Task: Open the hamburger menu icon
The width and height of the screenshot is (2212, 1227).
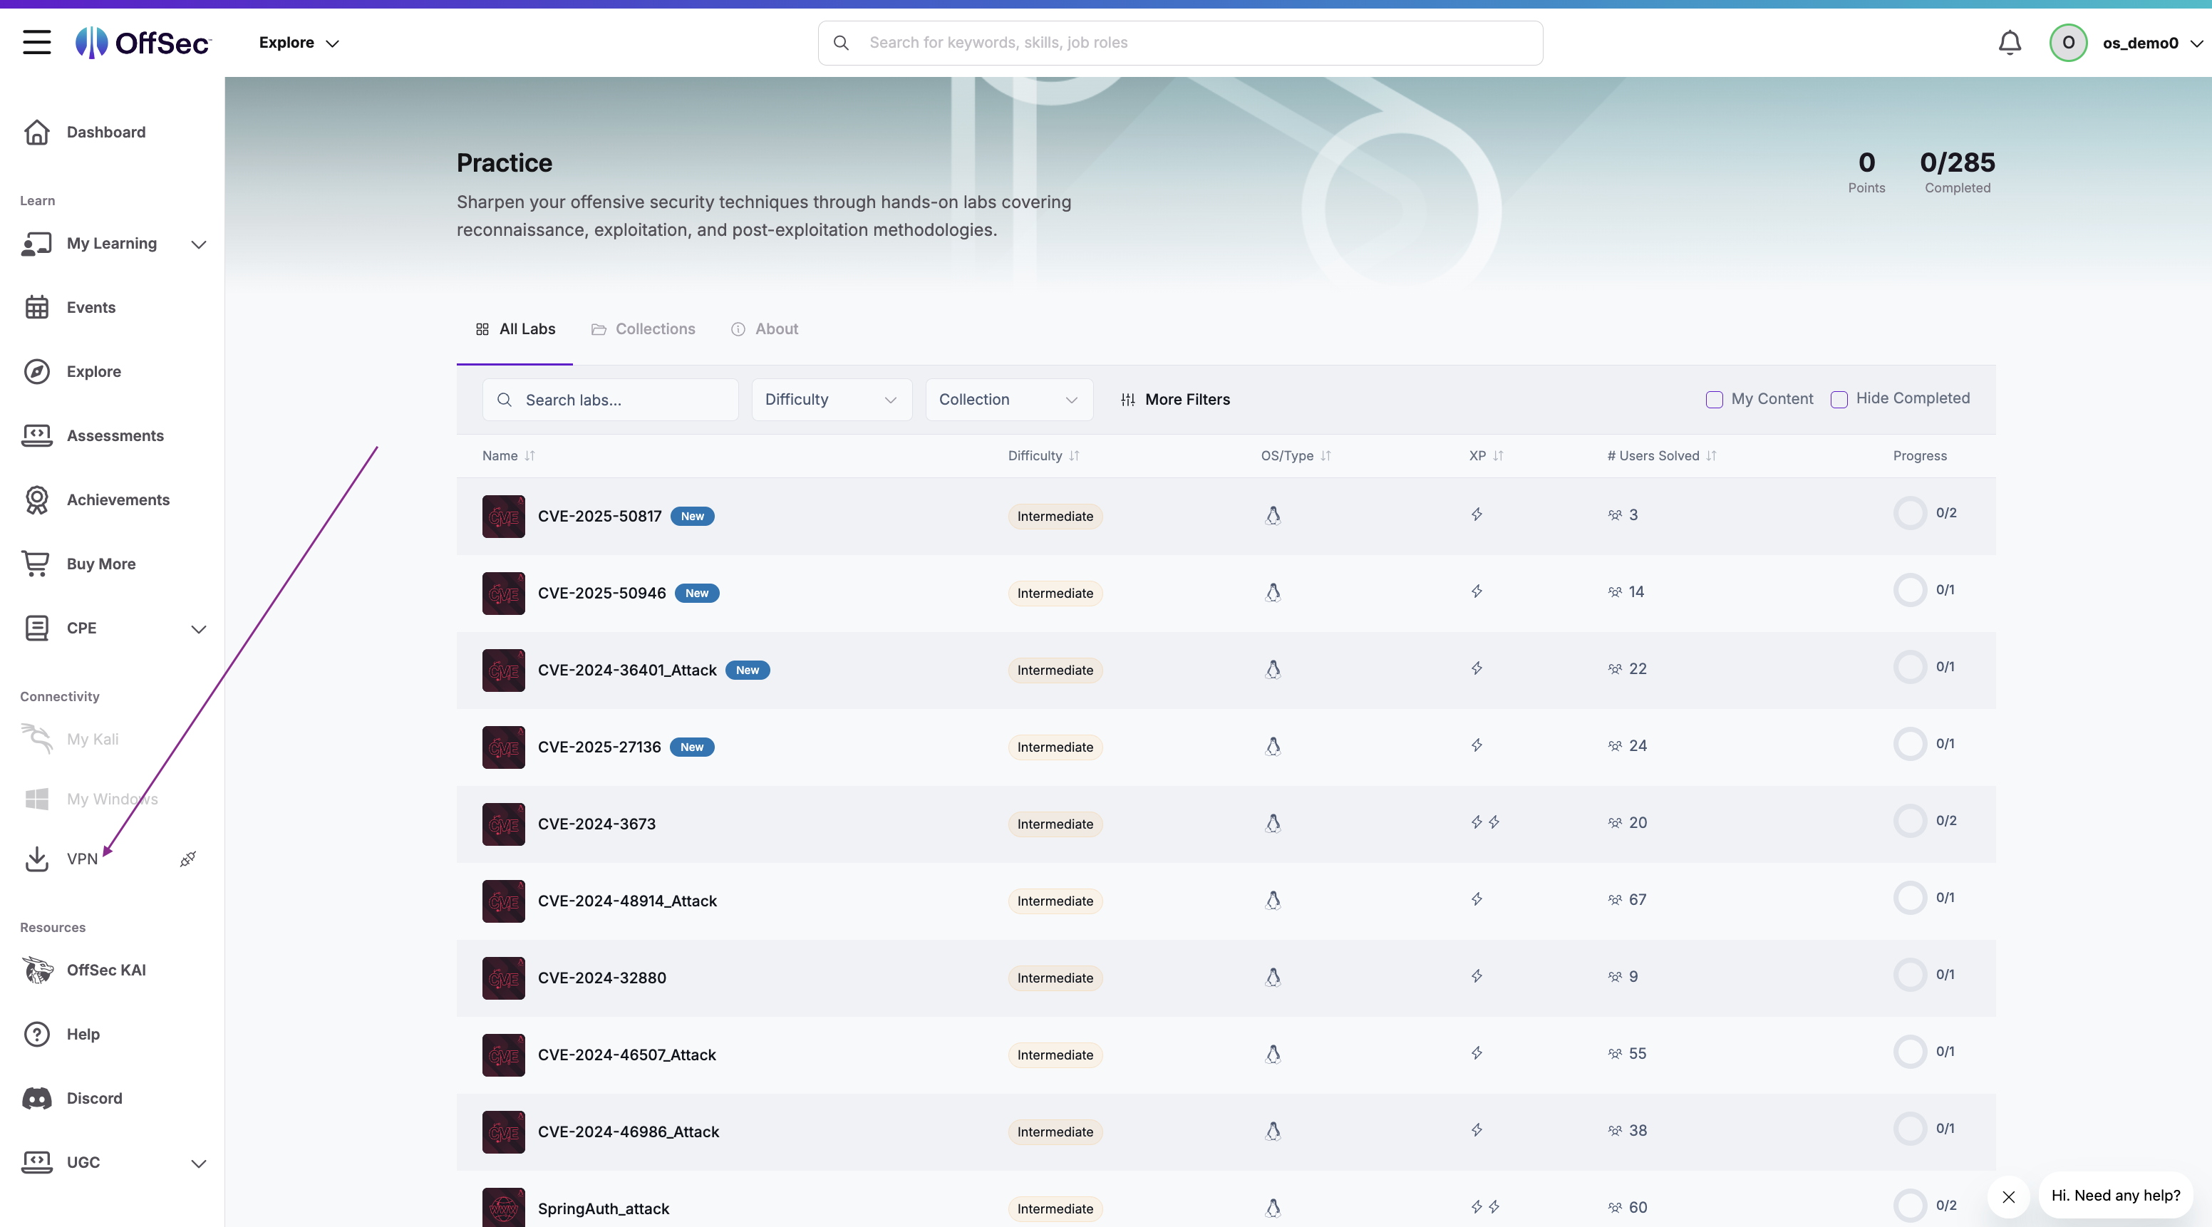Action: [37, 42]
